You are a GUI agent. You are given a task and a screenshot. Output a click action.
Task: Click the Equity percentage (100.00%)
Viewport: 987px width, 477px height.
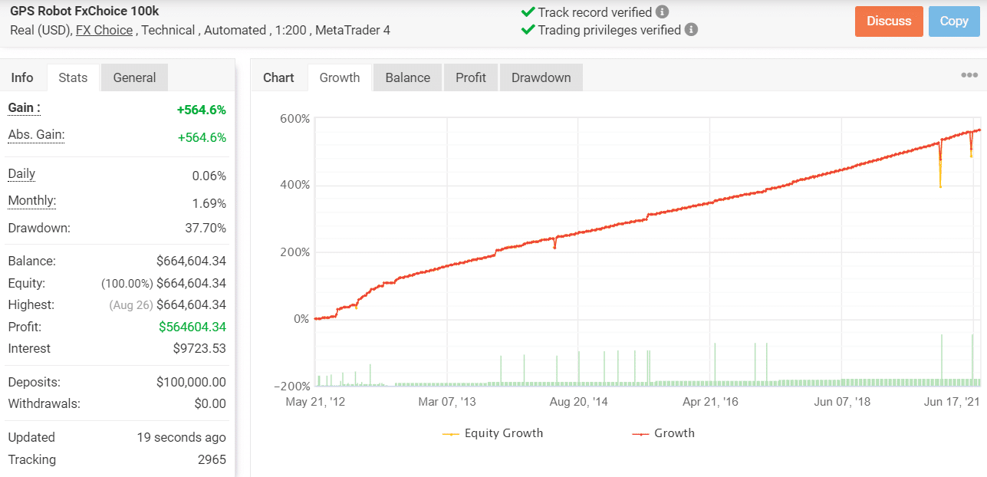(x=127, y=284)
